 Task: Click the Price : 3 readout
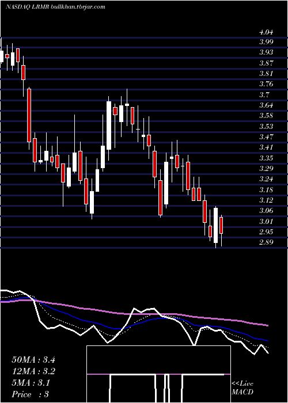[31, 394]
